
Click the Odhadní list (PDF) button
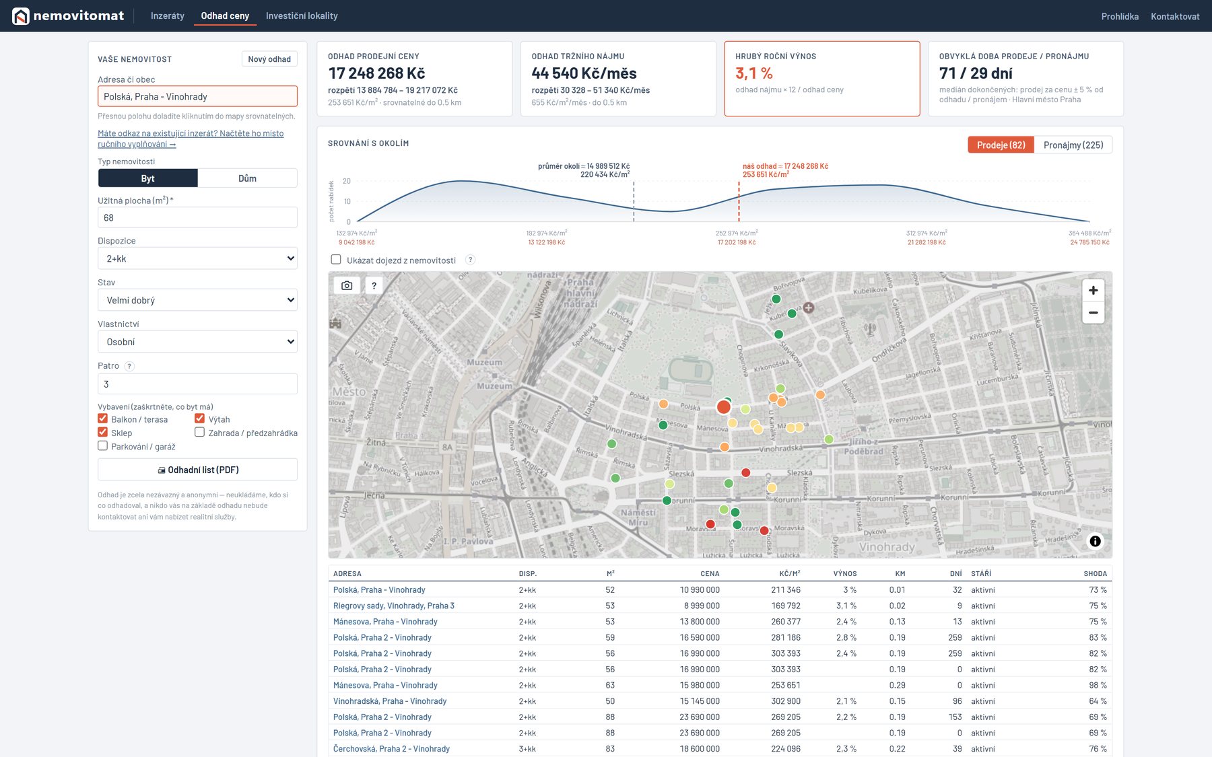pos(197,470)
